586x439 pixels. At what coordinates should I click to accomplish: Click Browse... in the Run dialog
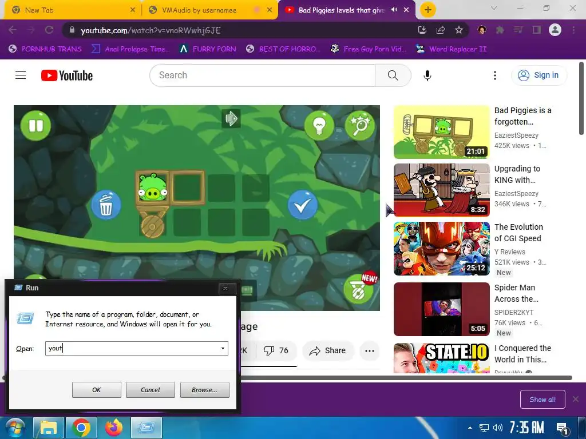pyautogui.click(x=204, y=390)
